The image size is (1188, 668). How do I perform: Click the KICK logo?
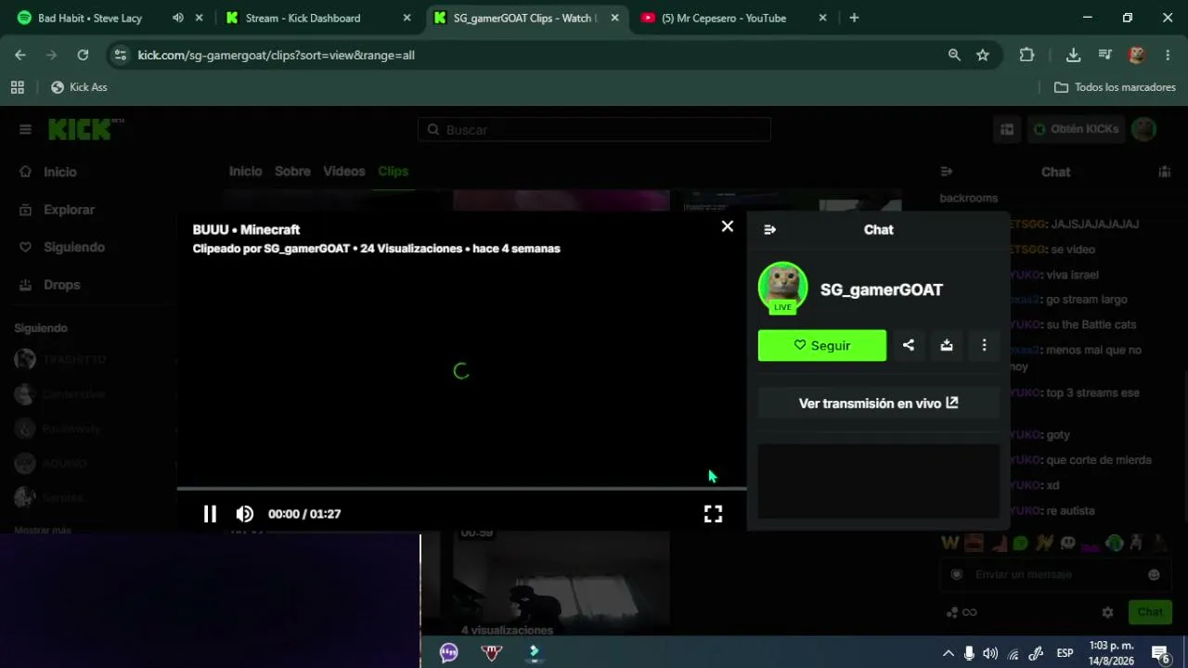point(85,130)
